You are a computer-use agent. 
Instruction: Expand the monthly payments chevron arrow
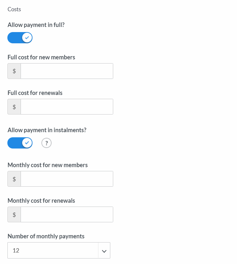point(104,251)
